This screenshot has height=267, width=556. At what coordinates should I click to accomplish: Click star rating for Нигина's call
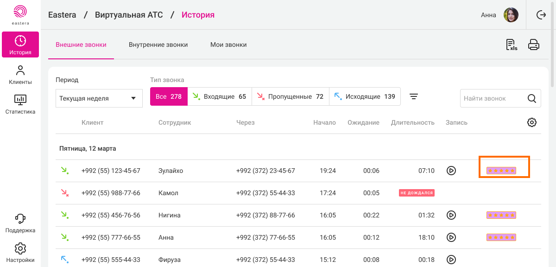click(x=501, y=215)
